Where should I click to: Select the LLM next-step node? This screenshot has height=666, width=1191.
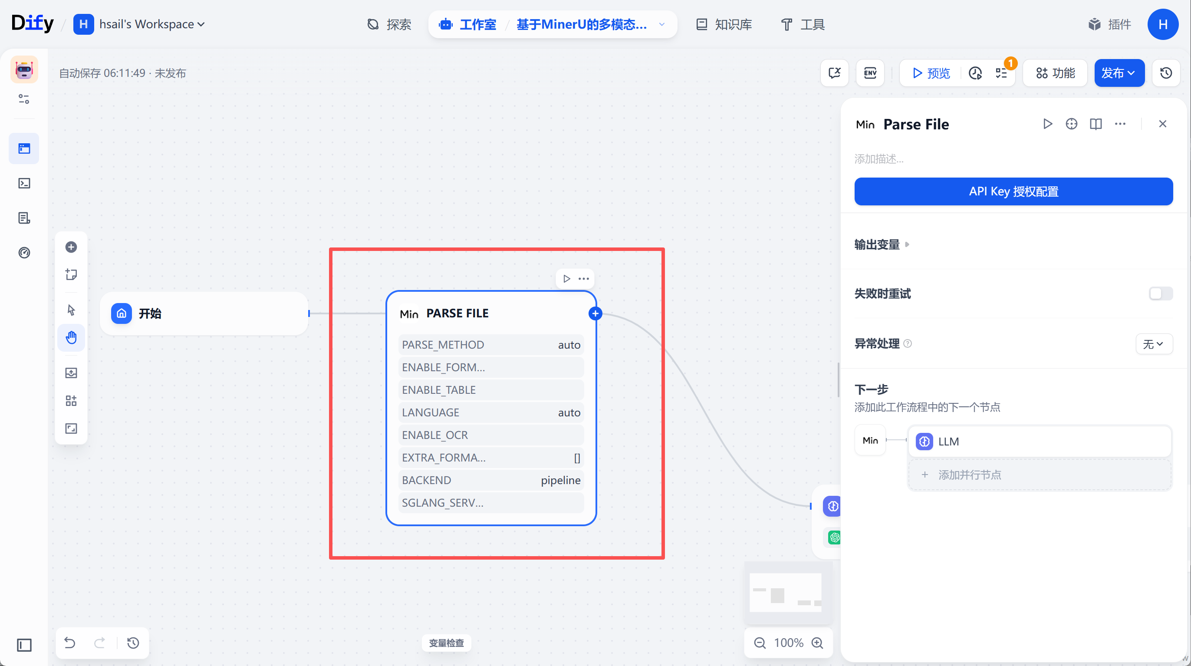[1040, 441]
